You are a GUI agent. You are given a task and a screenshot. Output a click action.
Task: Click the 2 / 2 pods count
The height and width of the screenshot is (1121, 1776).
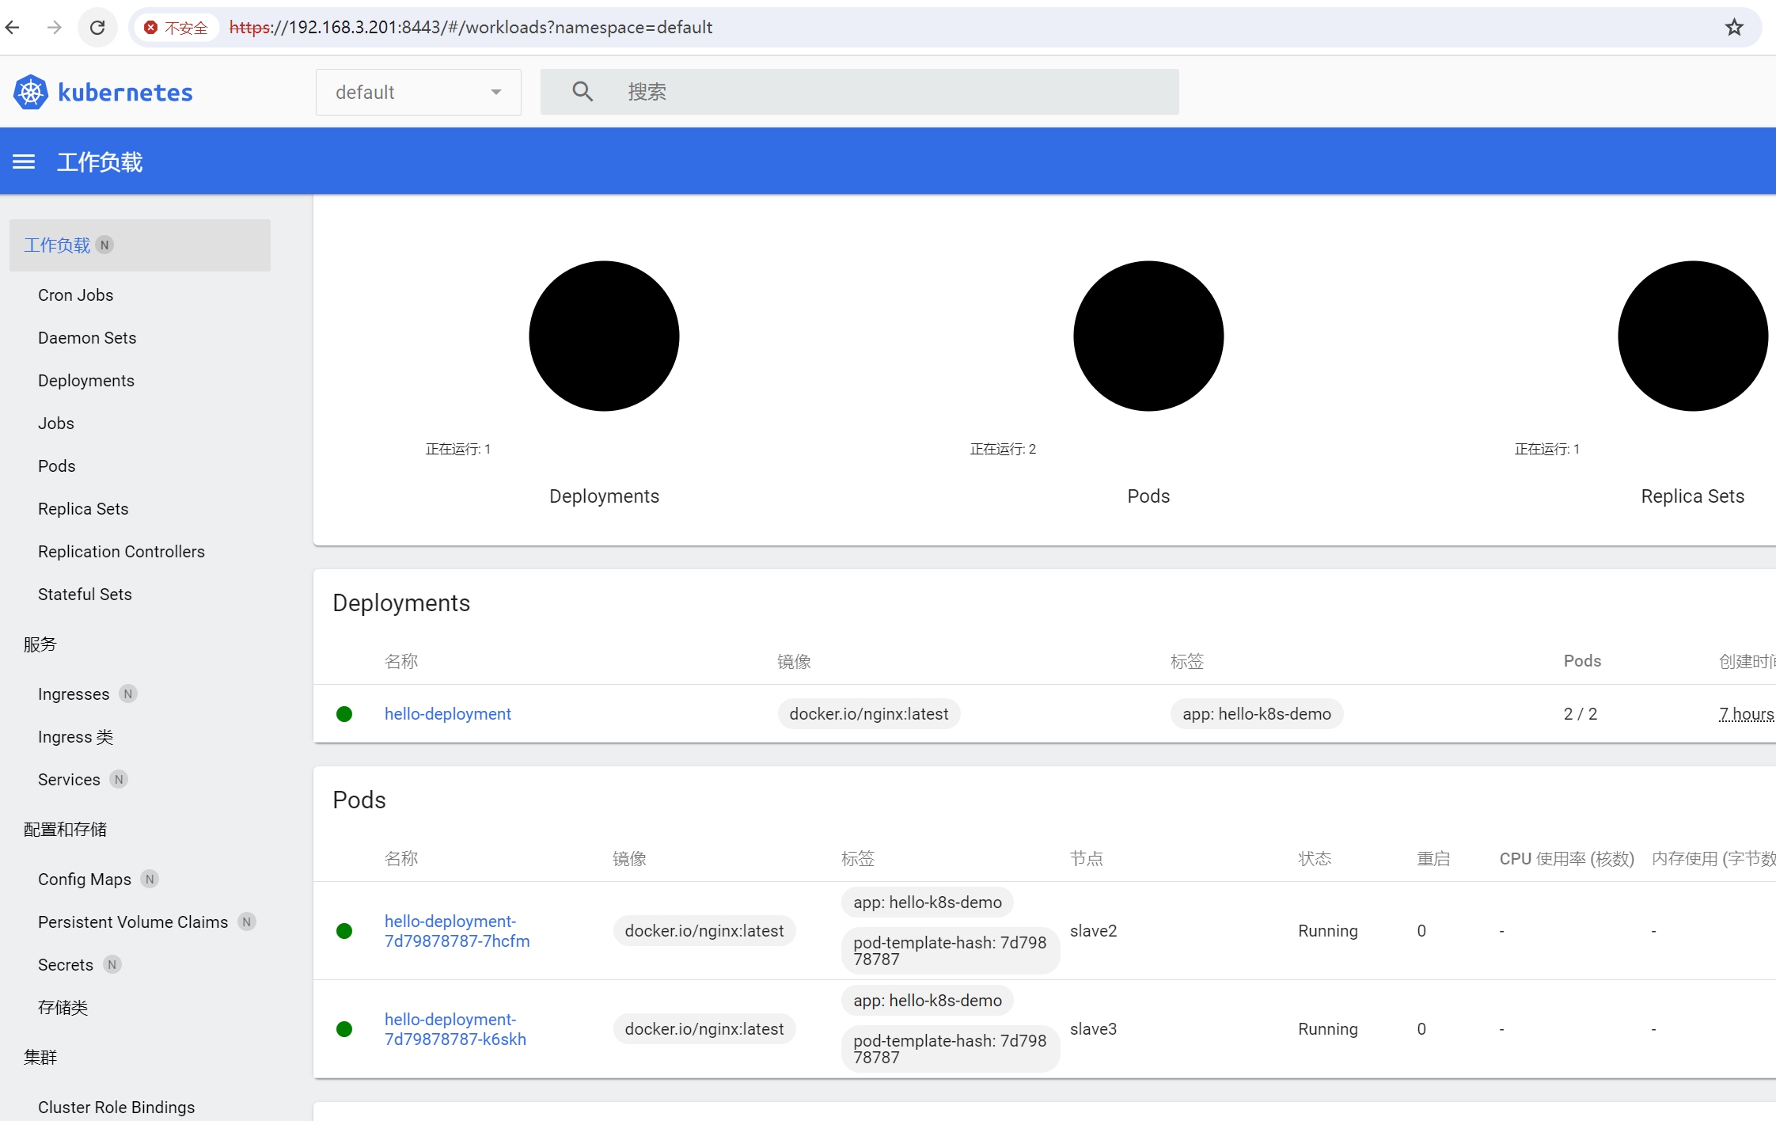click(x=1581, y=714)
